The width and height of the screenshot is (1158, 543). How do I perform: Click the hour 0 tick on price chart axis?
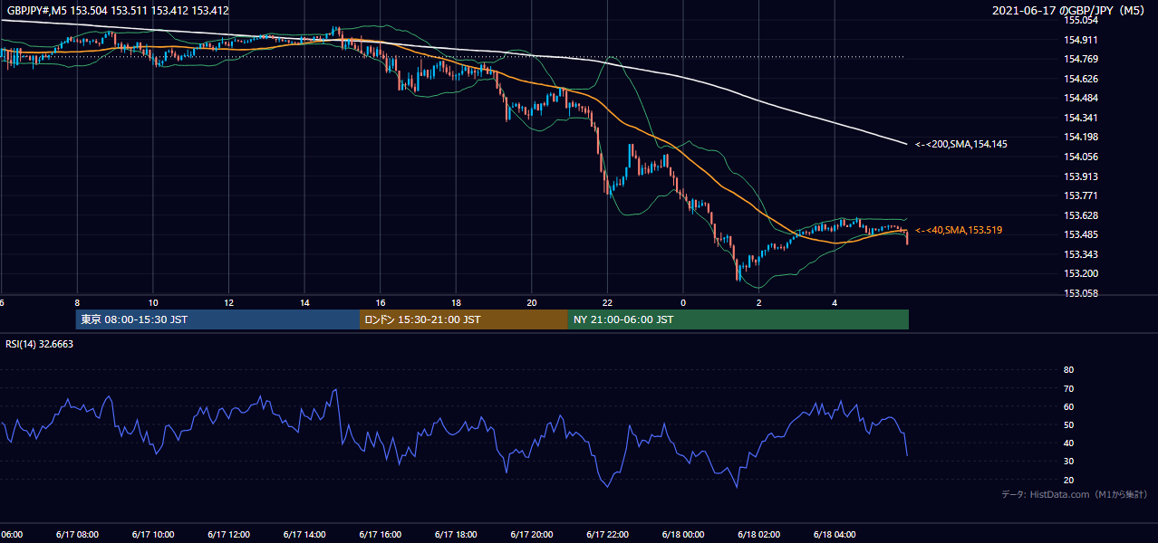683,303
